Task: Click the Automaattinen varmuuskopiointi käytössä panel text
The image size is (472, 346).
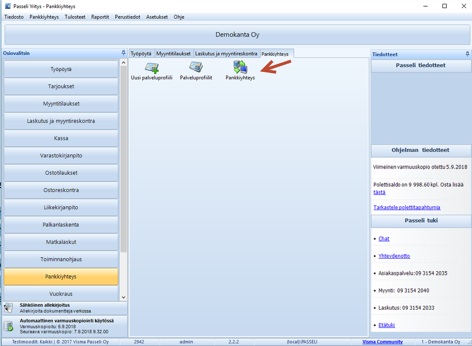Action: (x=67, y=326)
